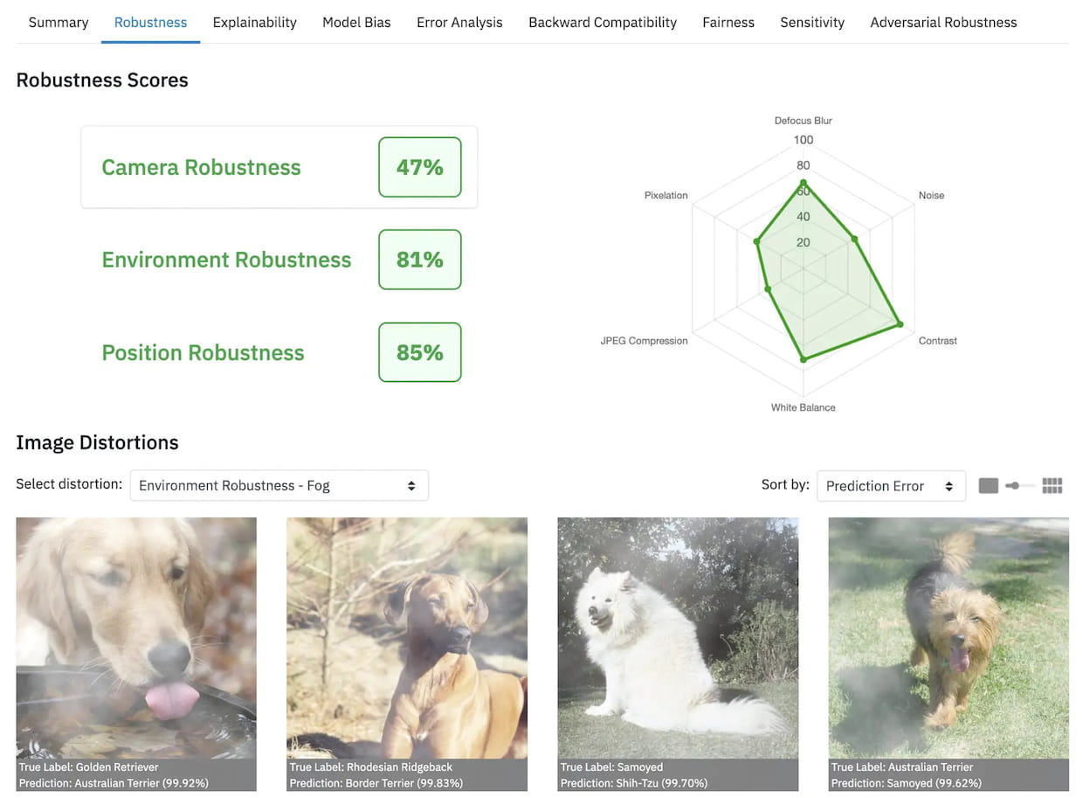
Task: Click the Contrast axis label
Action: point(938,341)
